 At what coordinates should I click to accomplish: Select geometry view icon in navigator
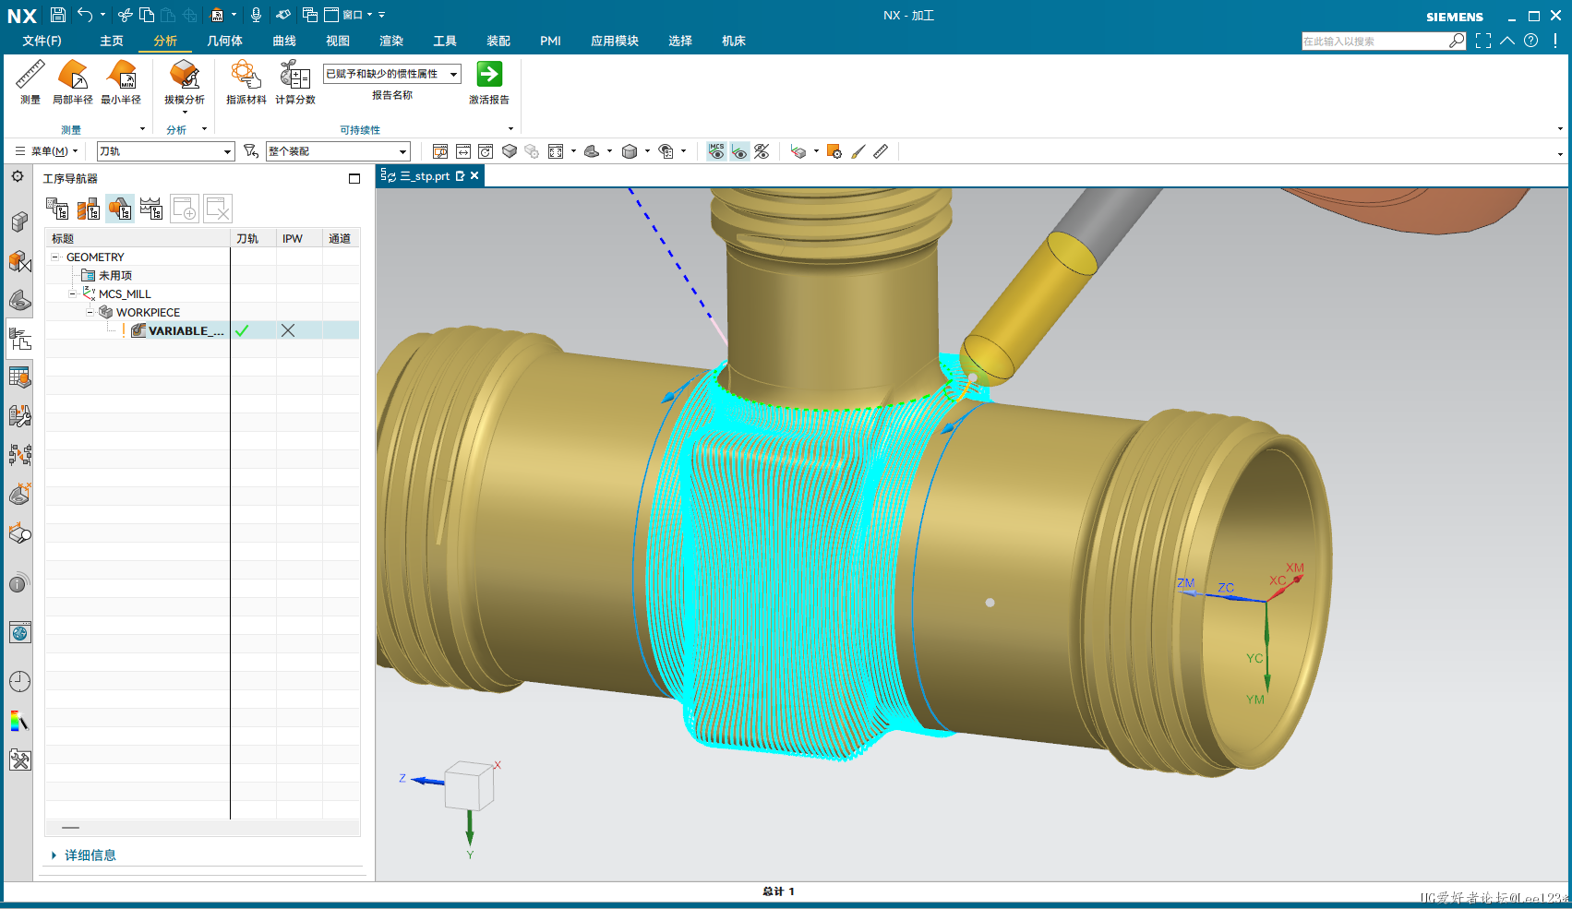tap(120, 209)
